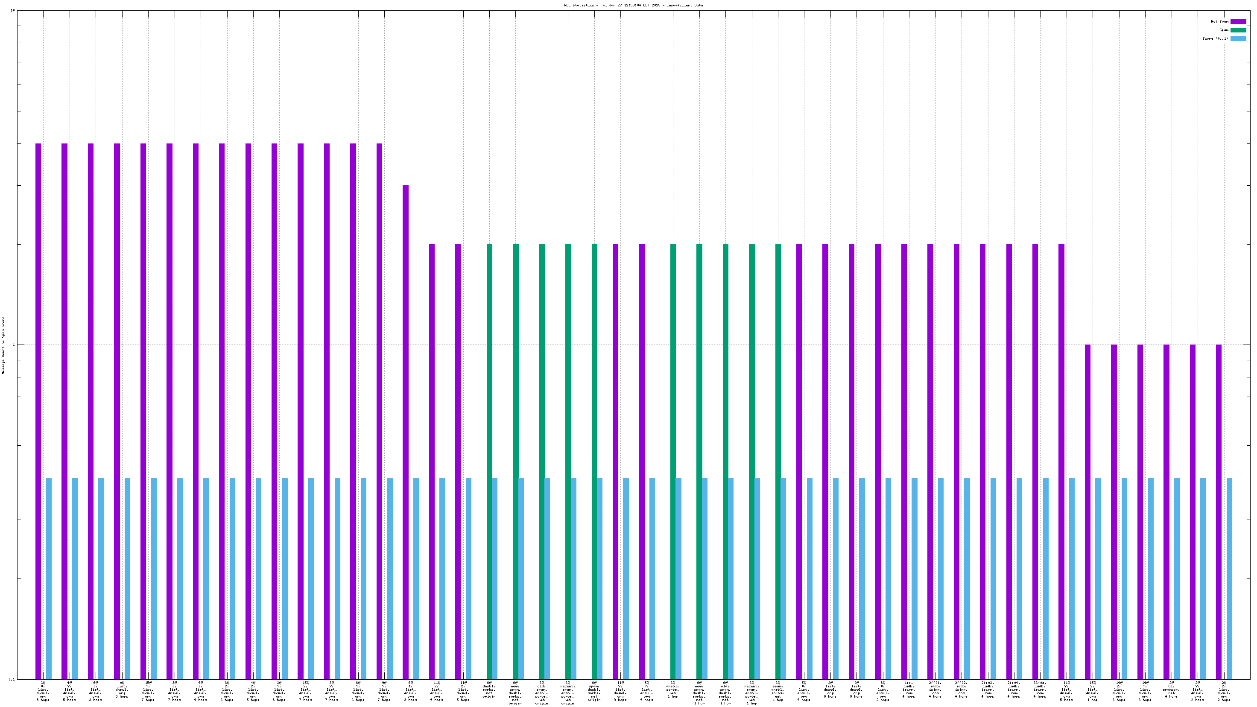This screenshot has height=707, width=1257.
Task: Click the "Message Count or Spam Score" axis label
Action: [x=3, y=345]
